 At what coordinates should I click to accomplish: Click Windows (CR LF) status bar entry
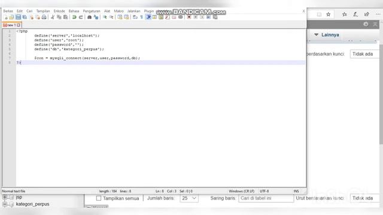[241, 191]
